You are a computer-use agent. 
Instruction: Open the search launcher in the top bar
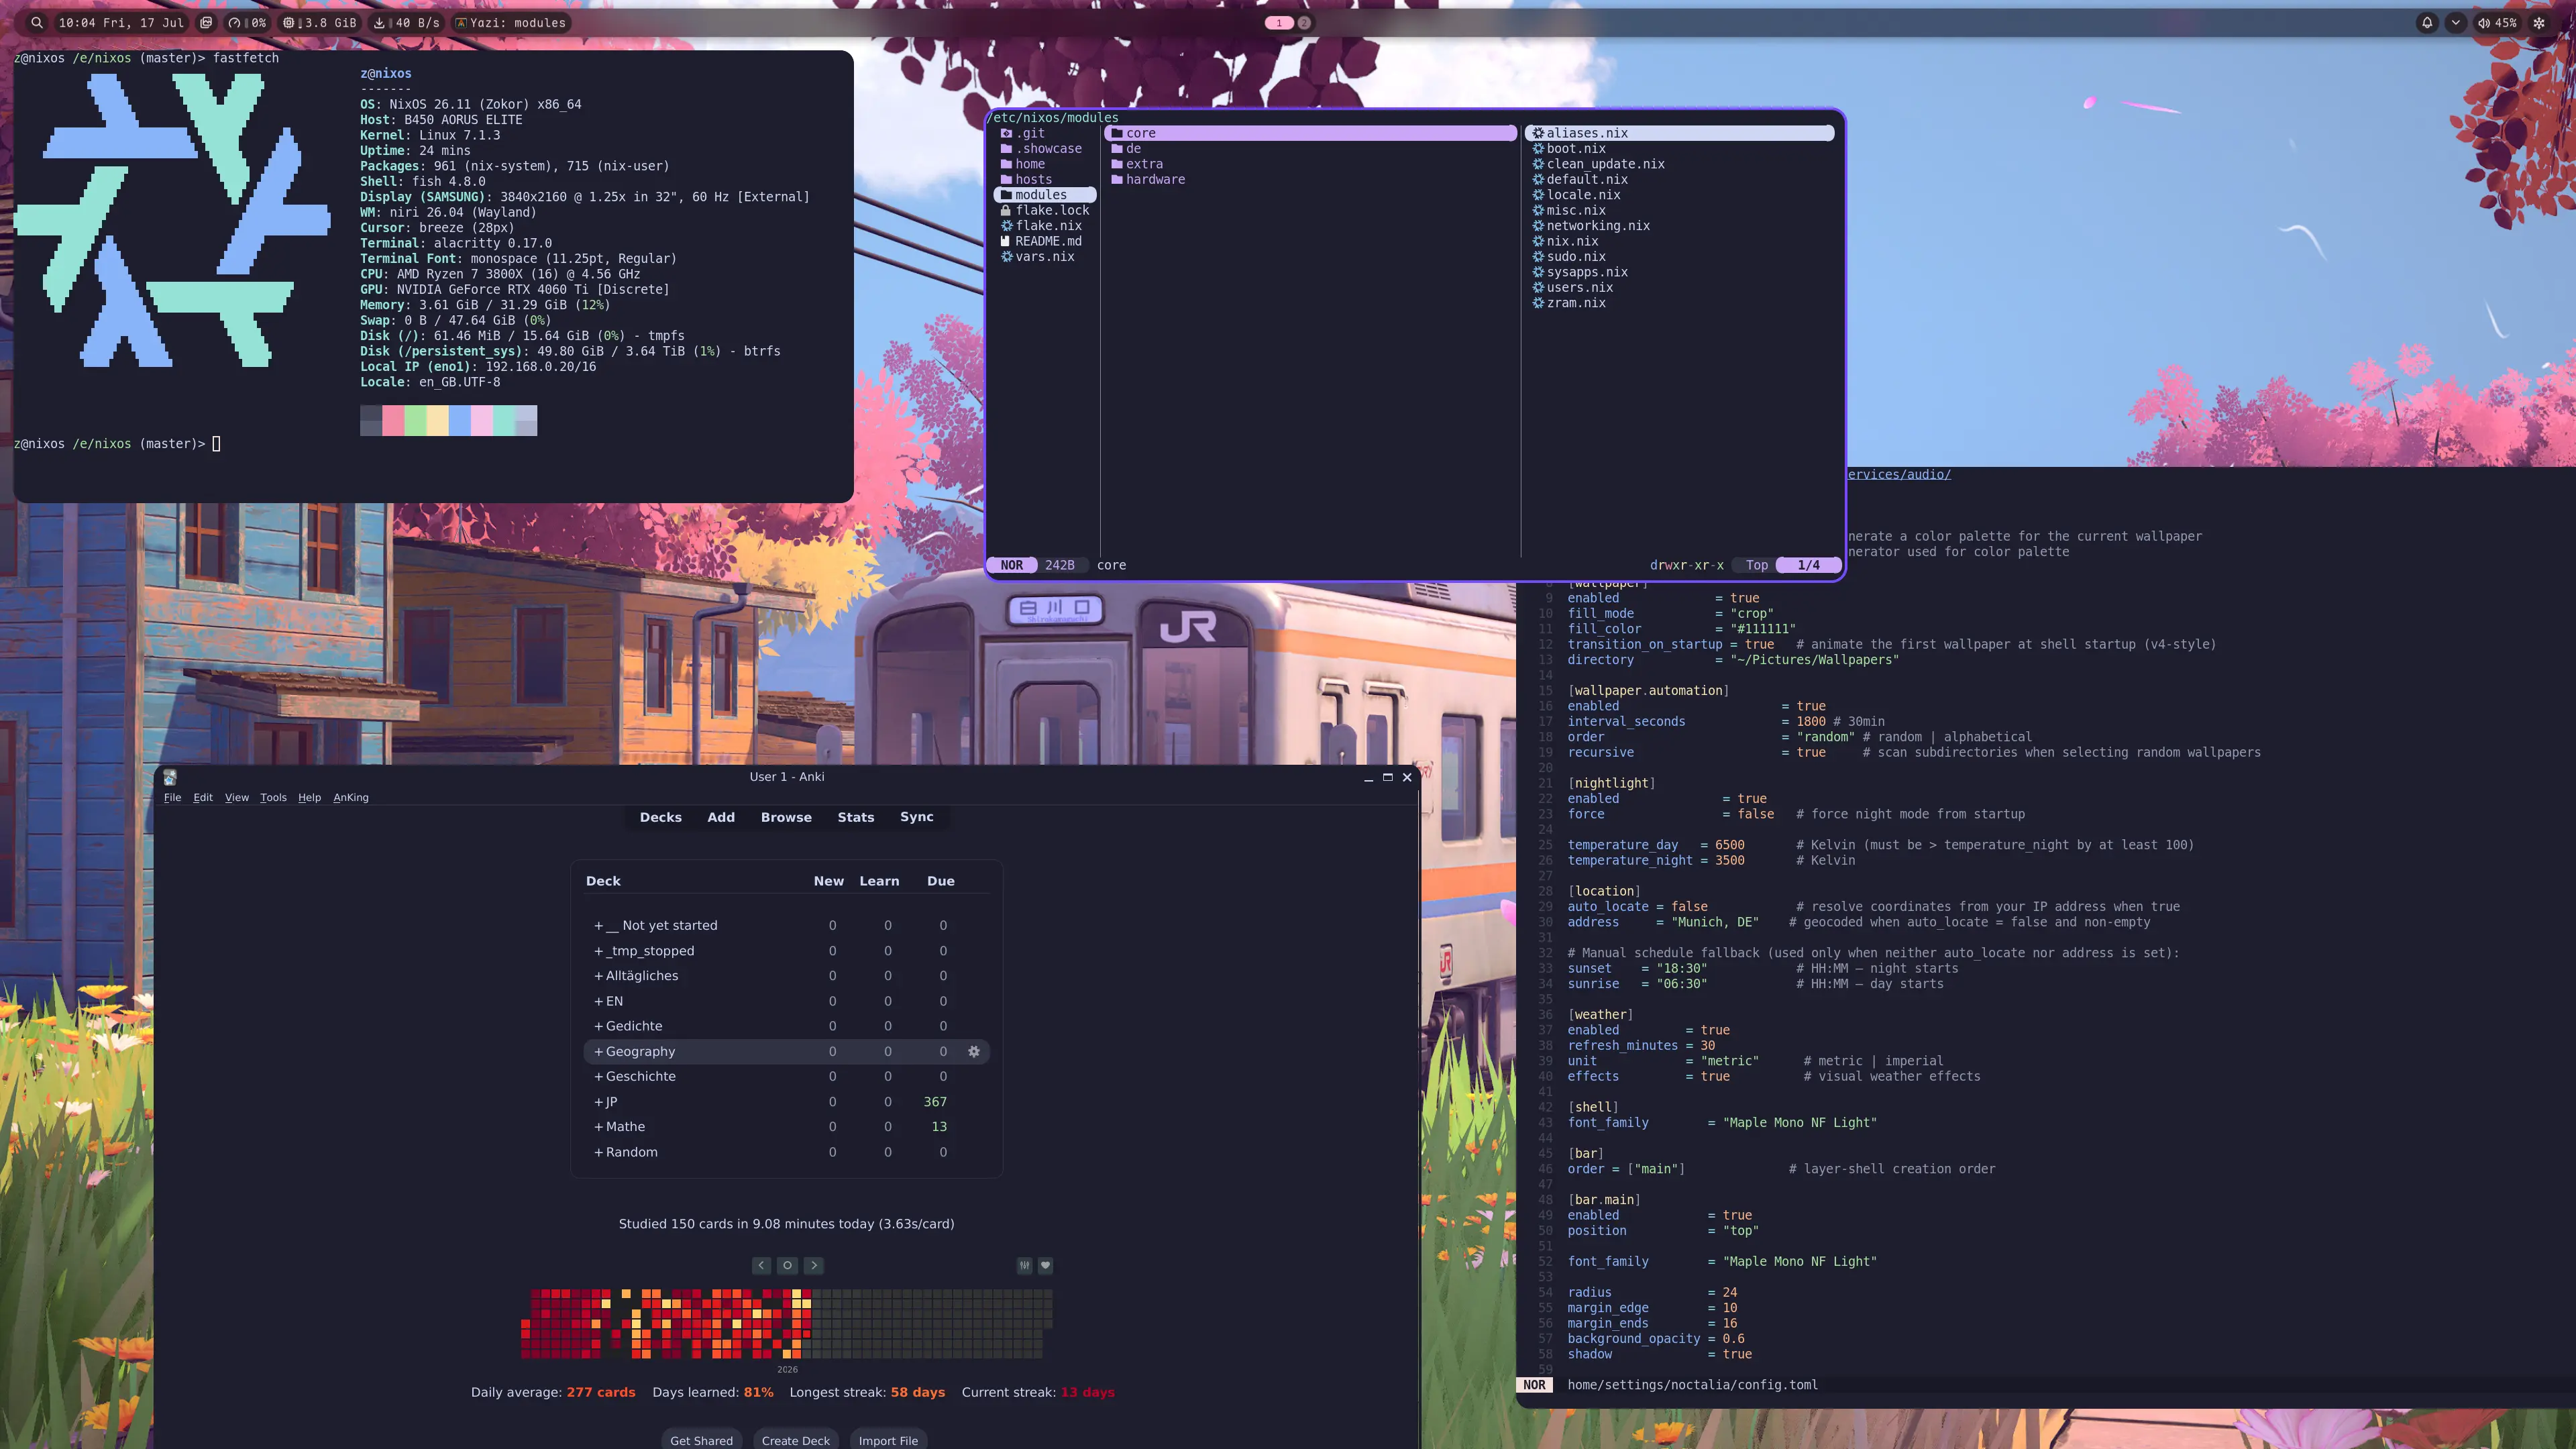37,23
